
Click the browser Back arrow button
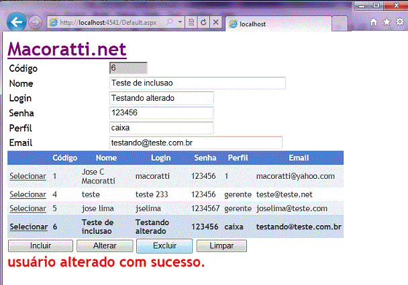(x=16, y=22)
